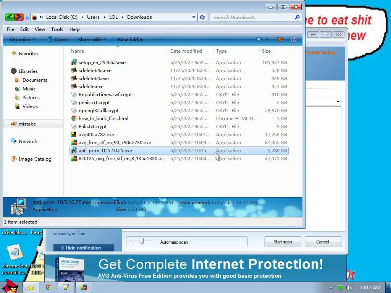Image resolution: width=391 pixels, height=293 pixels.
Task: Refresh the Downloads folder view
Action: click(x=202, y=17)
